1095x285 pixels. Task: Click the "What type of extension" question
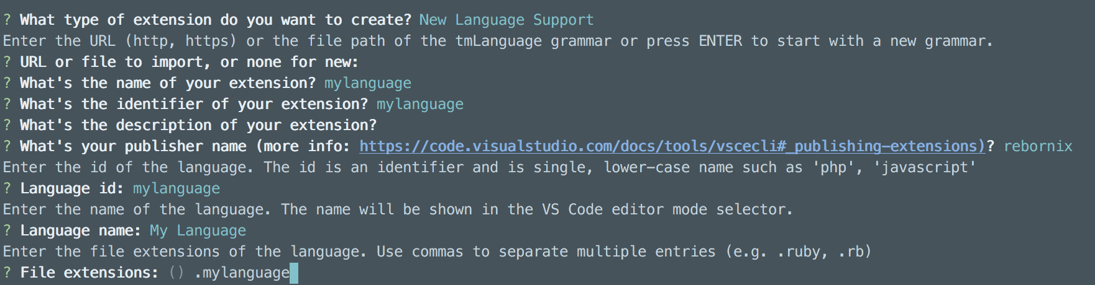click(x=215, y=20)
